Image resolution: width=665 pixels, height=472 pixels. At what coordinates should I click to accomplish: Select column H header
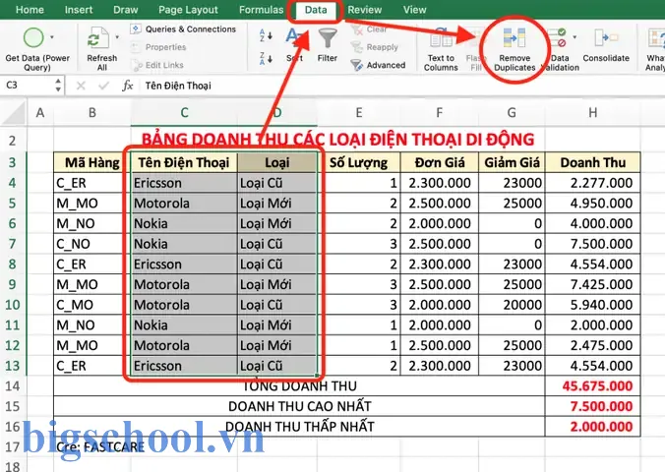pyautogui.click(x=592, y=113)
